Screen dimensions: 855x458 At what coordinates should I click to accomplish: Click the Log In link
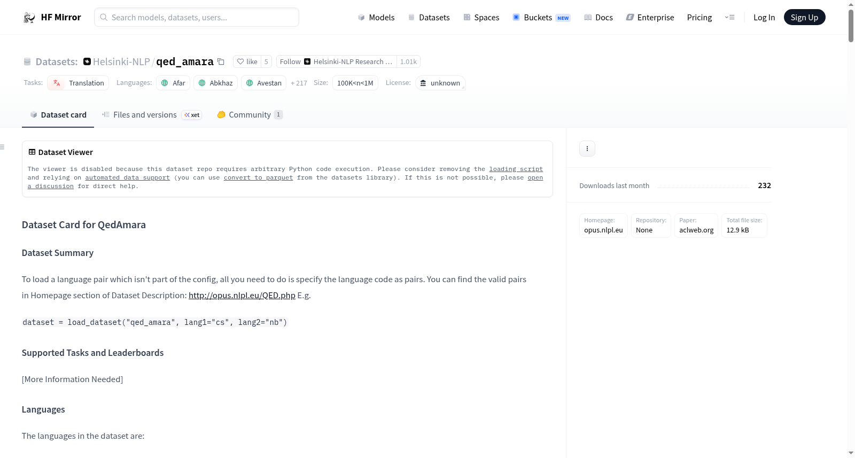[764, 17]
